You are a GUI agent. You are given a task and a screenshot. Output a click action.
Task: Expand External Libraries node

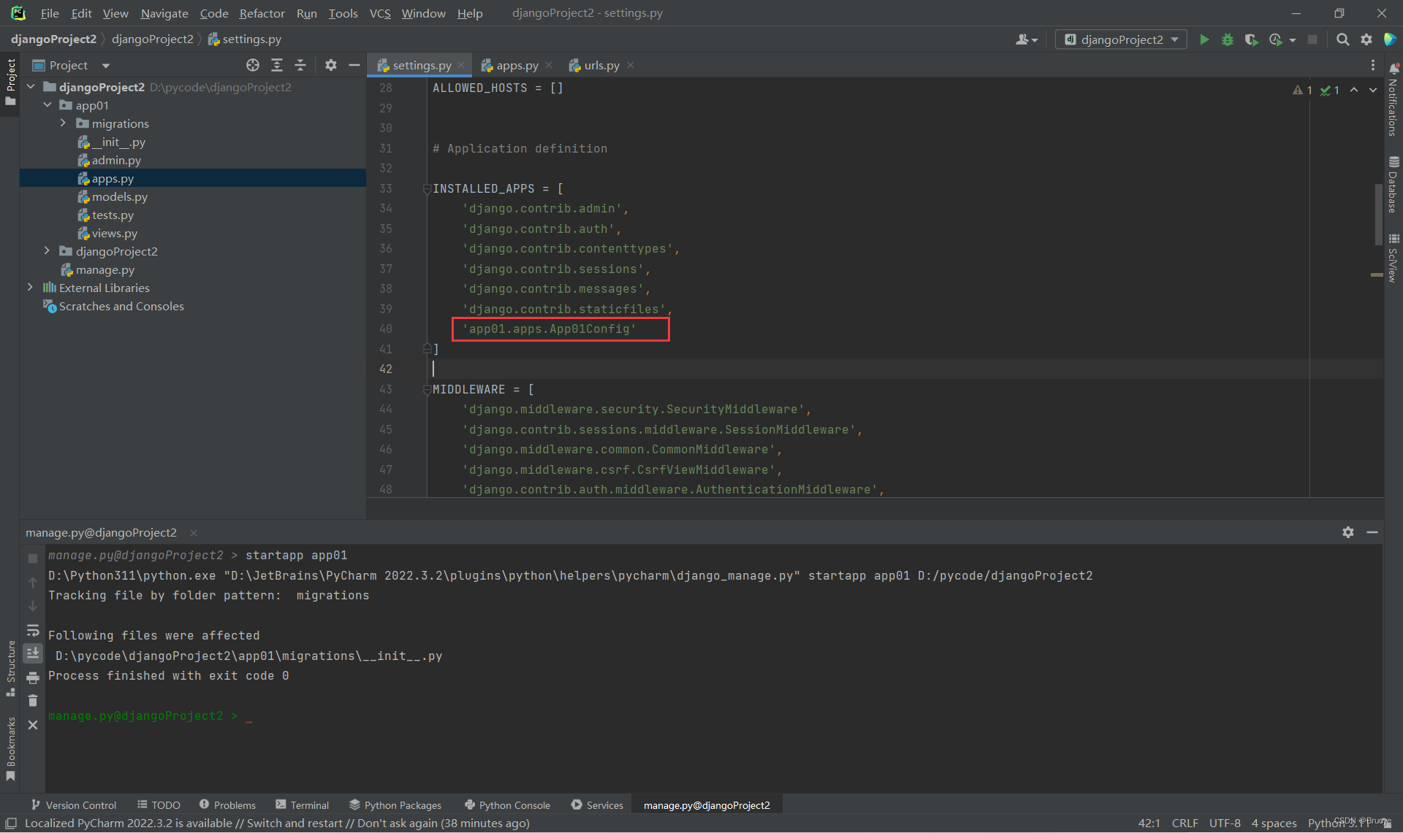(31, 288)
